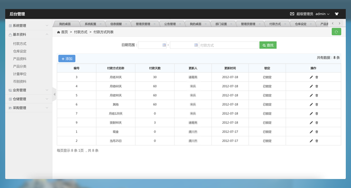Collapse the 基本资料 sidebar menu
The image size is (351, 188).
28,35
